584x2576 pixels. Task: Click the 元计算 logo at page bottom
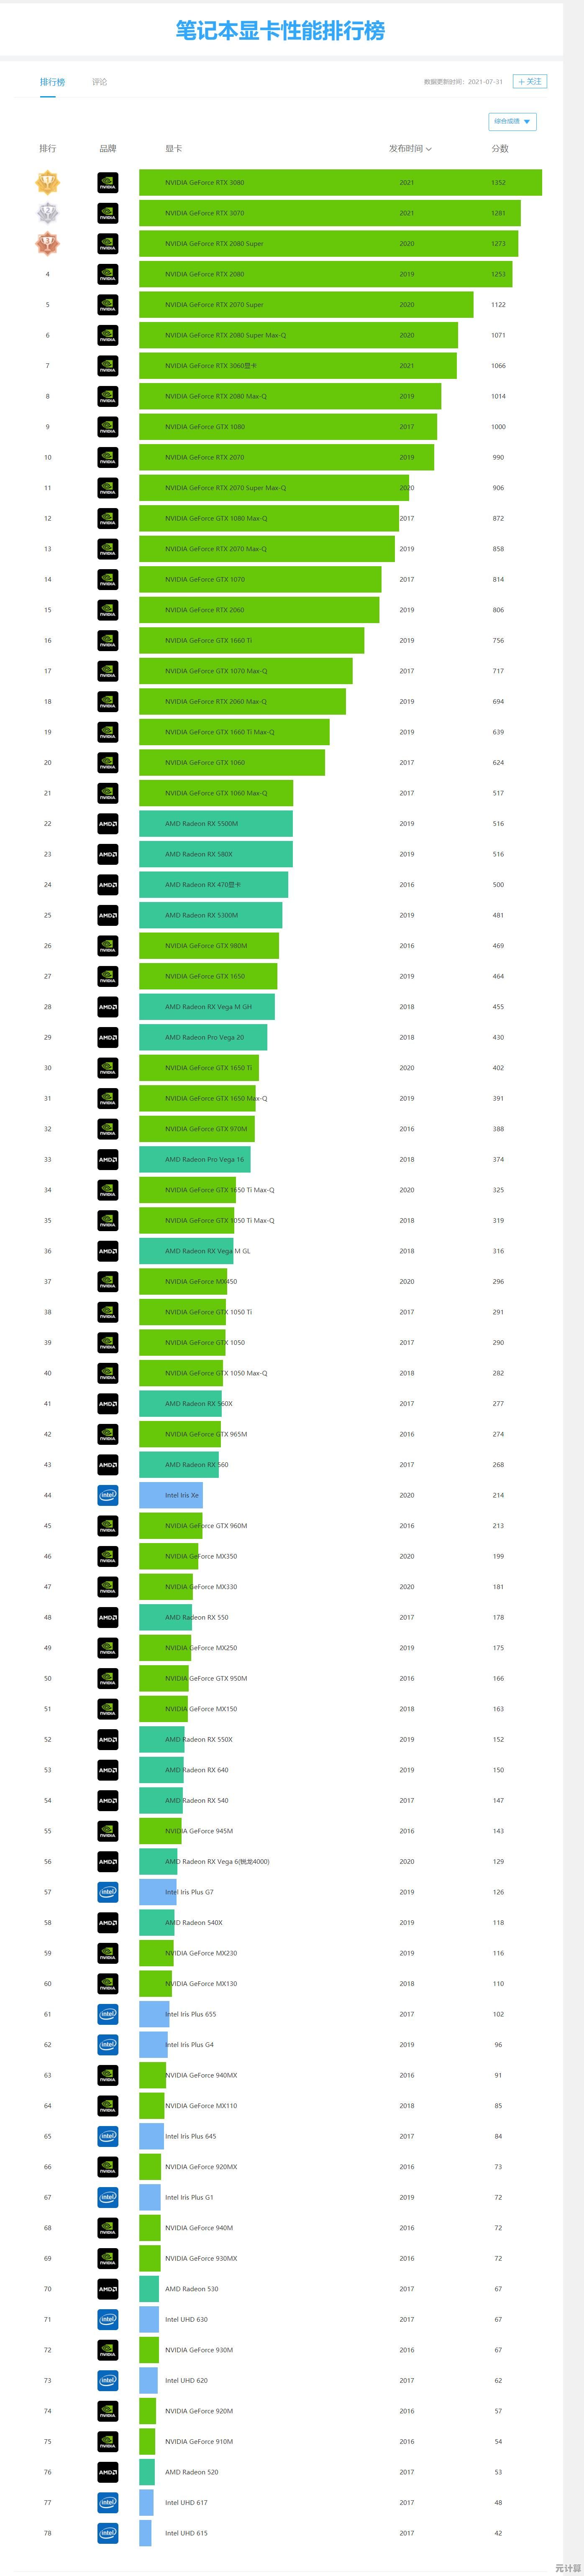coord(567,2567)
